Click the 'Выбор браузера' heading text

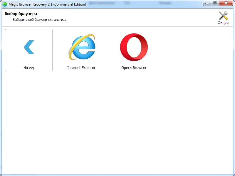pos(21,13)
